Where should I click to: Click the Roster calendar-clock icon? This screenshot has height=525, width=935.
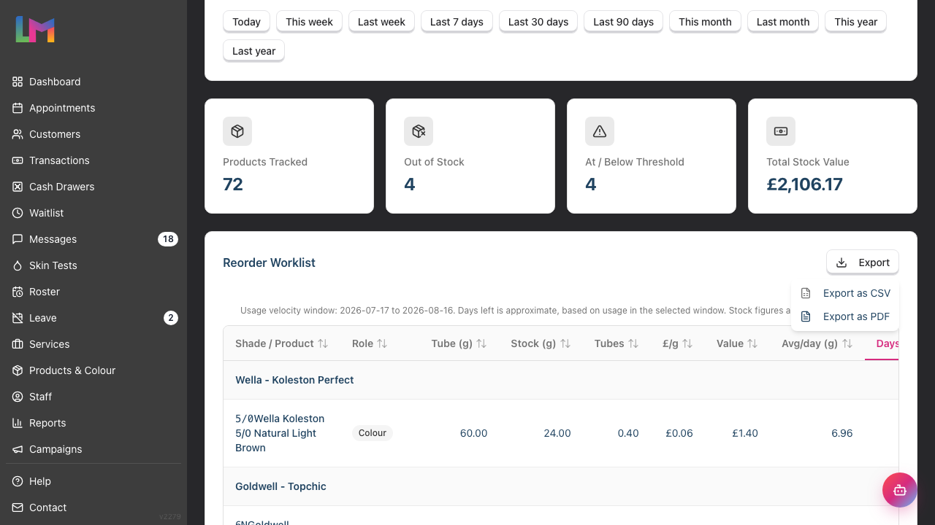[18, 292]
